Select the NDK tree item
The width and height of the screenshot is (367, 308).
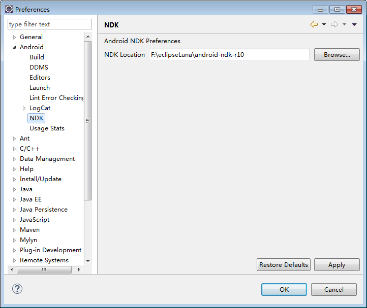[x=36, y=118]
